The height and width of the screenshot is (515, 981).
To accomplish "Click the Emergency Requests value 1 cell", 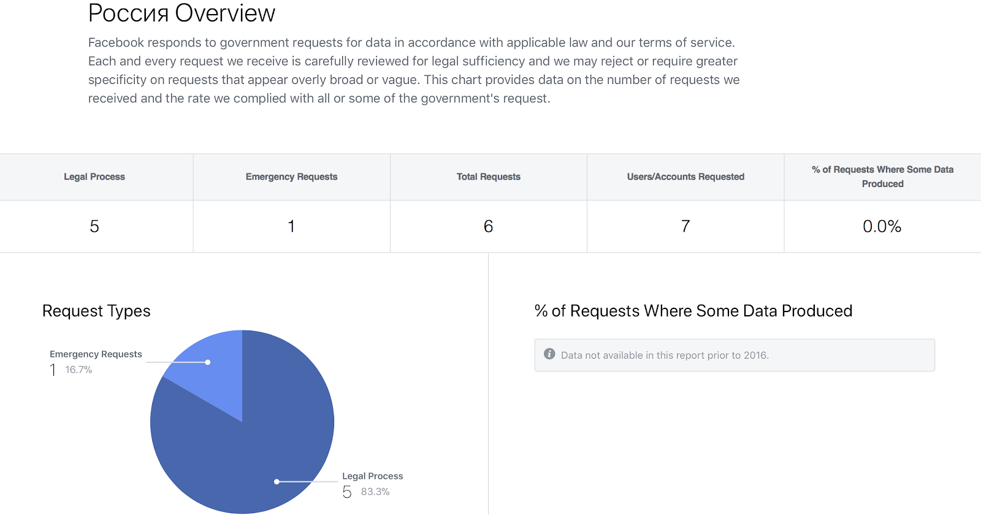I will 291,226.
